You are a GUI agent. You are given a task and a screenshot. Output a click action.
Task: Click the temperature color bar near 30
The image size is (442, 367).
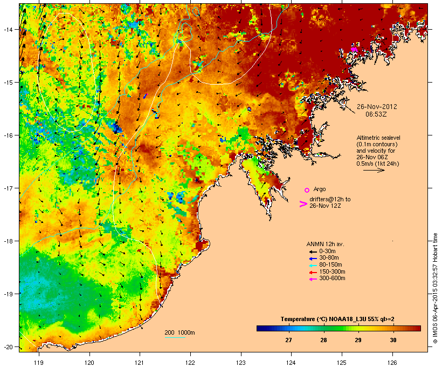click(x=393, y=328)
